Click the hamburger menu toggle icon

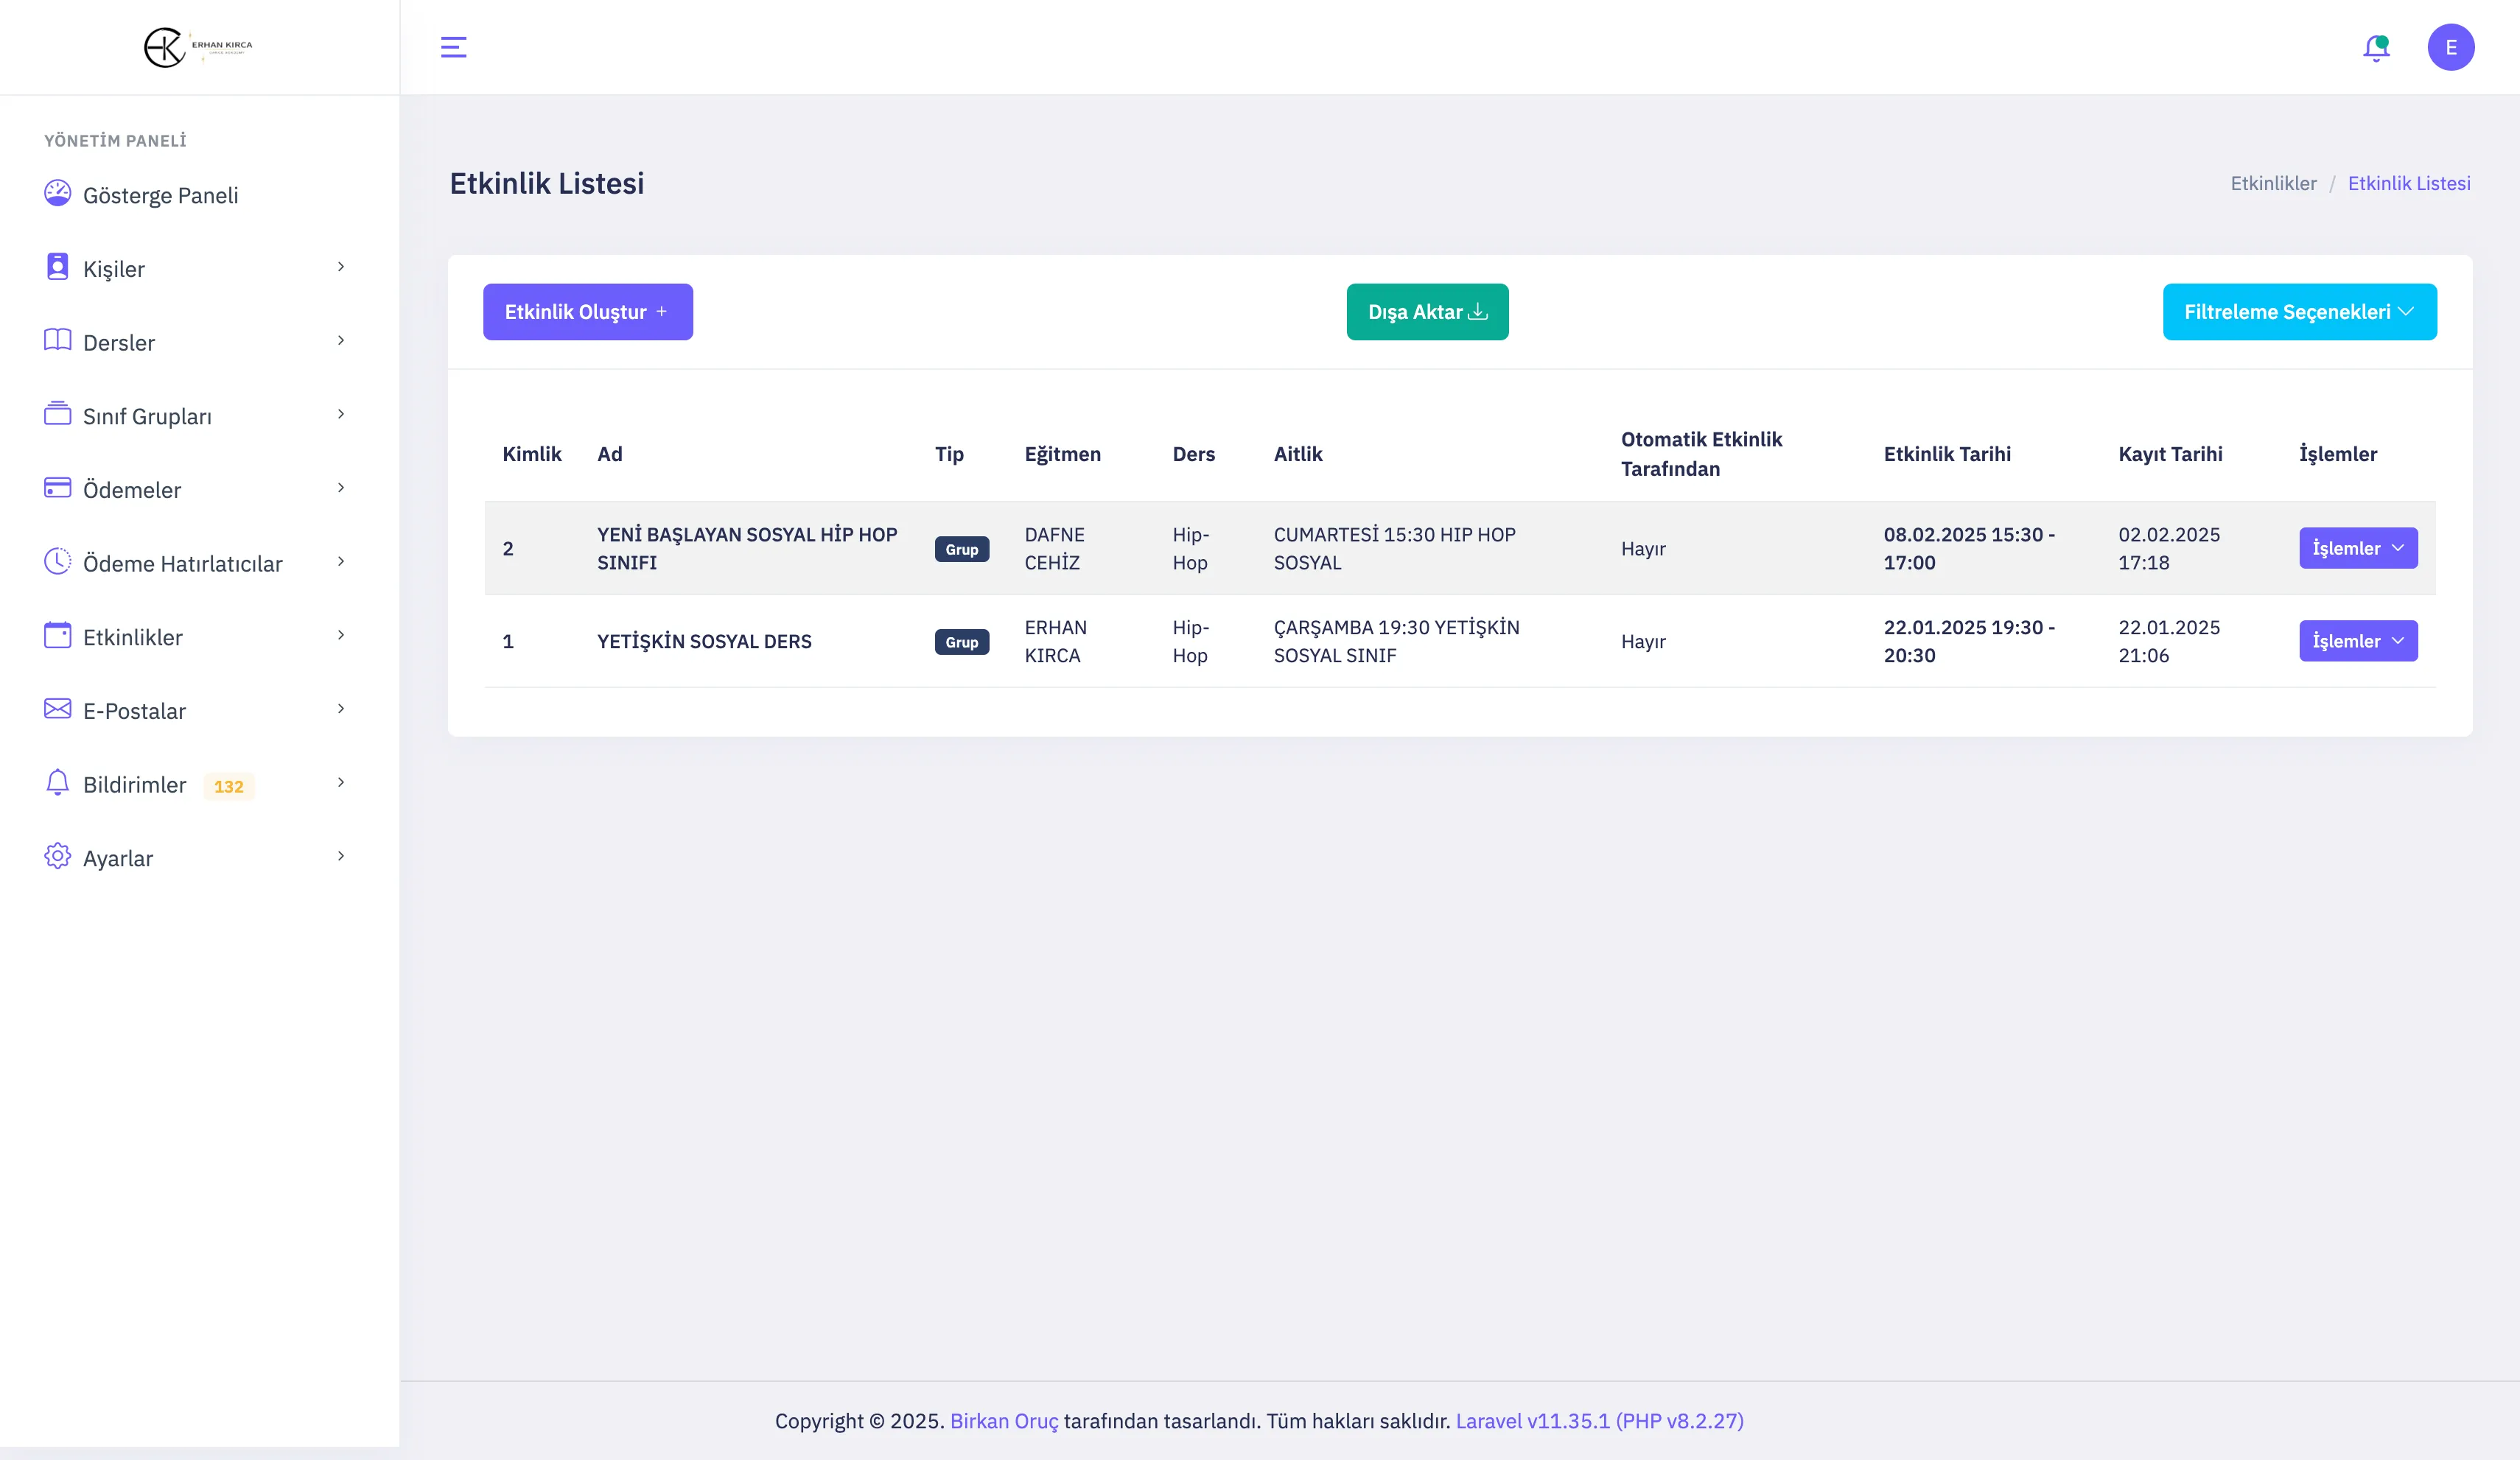coord(453,47)
